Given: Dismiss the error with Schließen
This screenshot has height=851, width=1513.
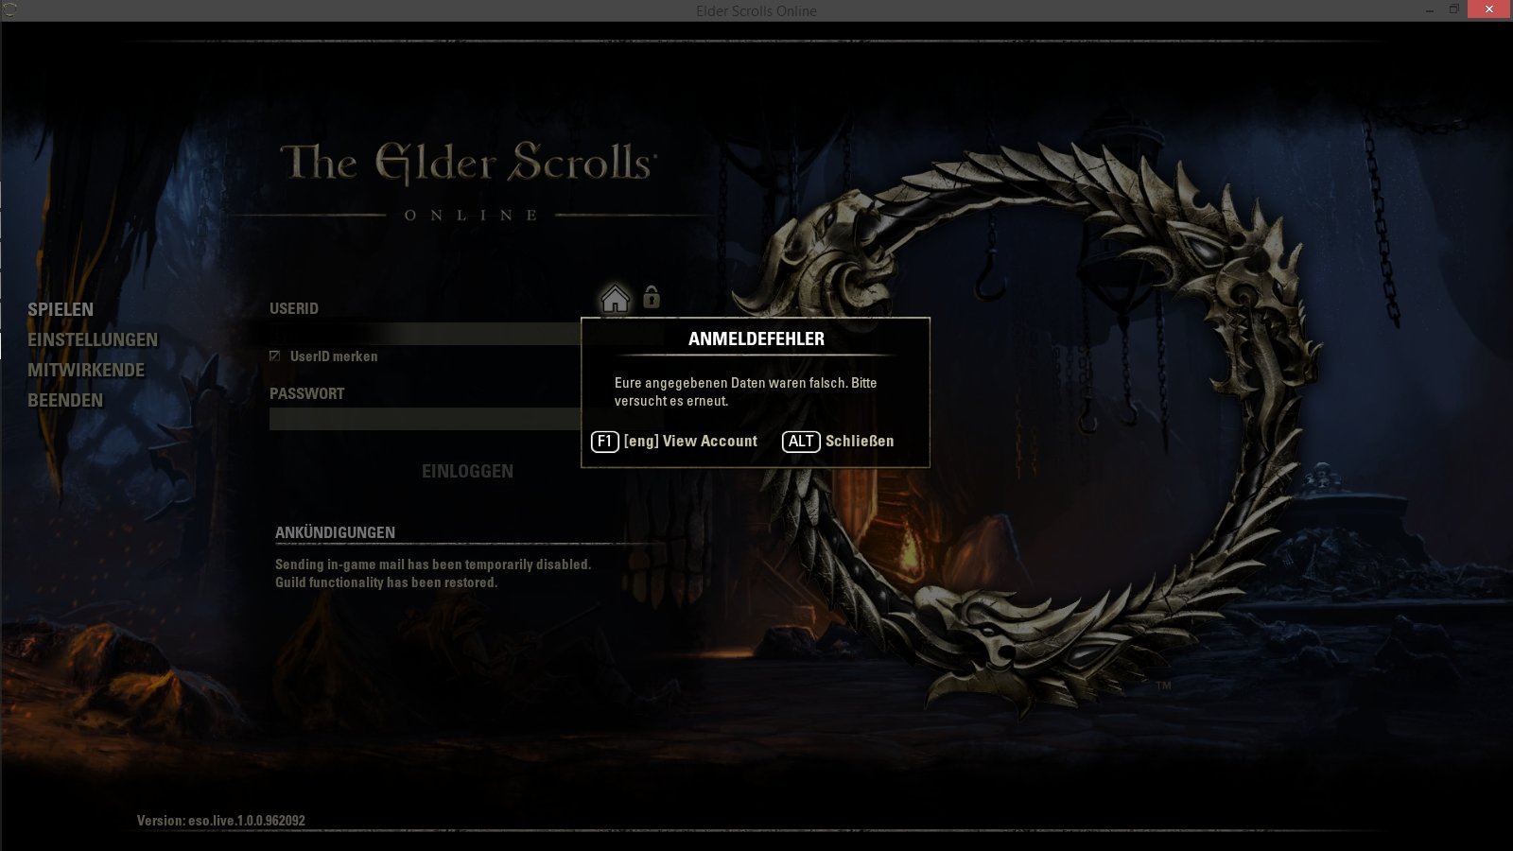Looking at the screenshot, I should tap(860, 442).
